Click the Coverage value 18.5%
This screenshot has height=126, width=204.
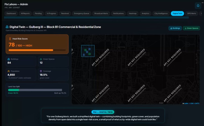[x=44, y=75]
